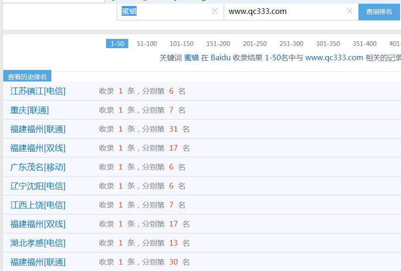Switch to the 301-350 tab
Screen dimensions: 401x271
(x=328, y=44)
